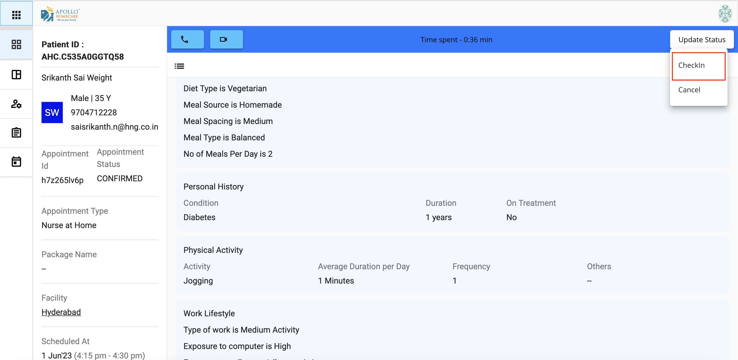This screenshot has width=738, height=360.
Task: Click the SW patient initials thumbnail
Action: [x=52, y=112]
